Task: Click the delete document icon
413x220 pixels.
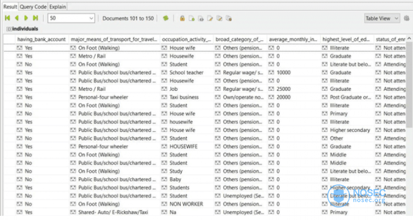Action: pos(228,18)
